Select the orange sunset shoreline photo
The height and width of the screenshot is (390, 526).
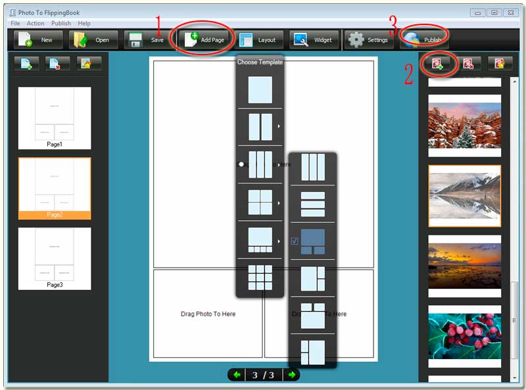(x=465, y=266)
